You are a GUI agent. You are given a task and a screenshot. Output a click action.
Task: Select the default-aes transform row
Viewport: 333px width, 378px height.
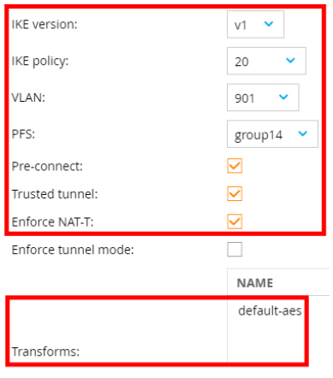point(270,311)
